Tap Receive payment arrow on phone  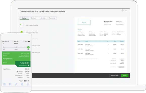(x=28, y=65)
